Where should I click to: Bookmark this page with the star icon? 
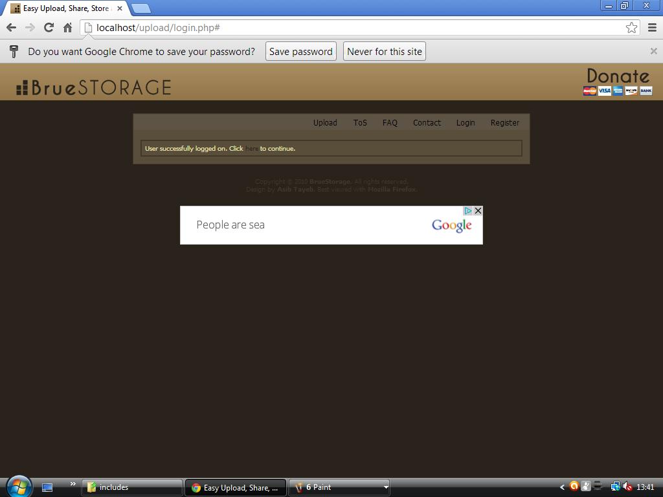[x=631, y=28]
